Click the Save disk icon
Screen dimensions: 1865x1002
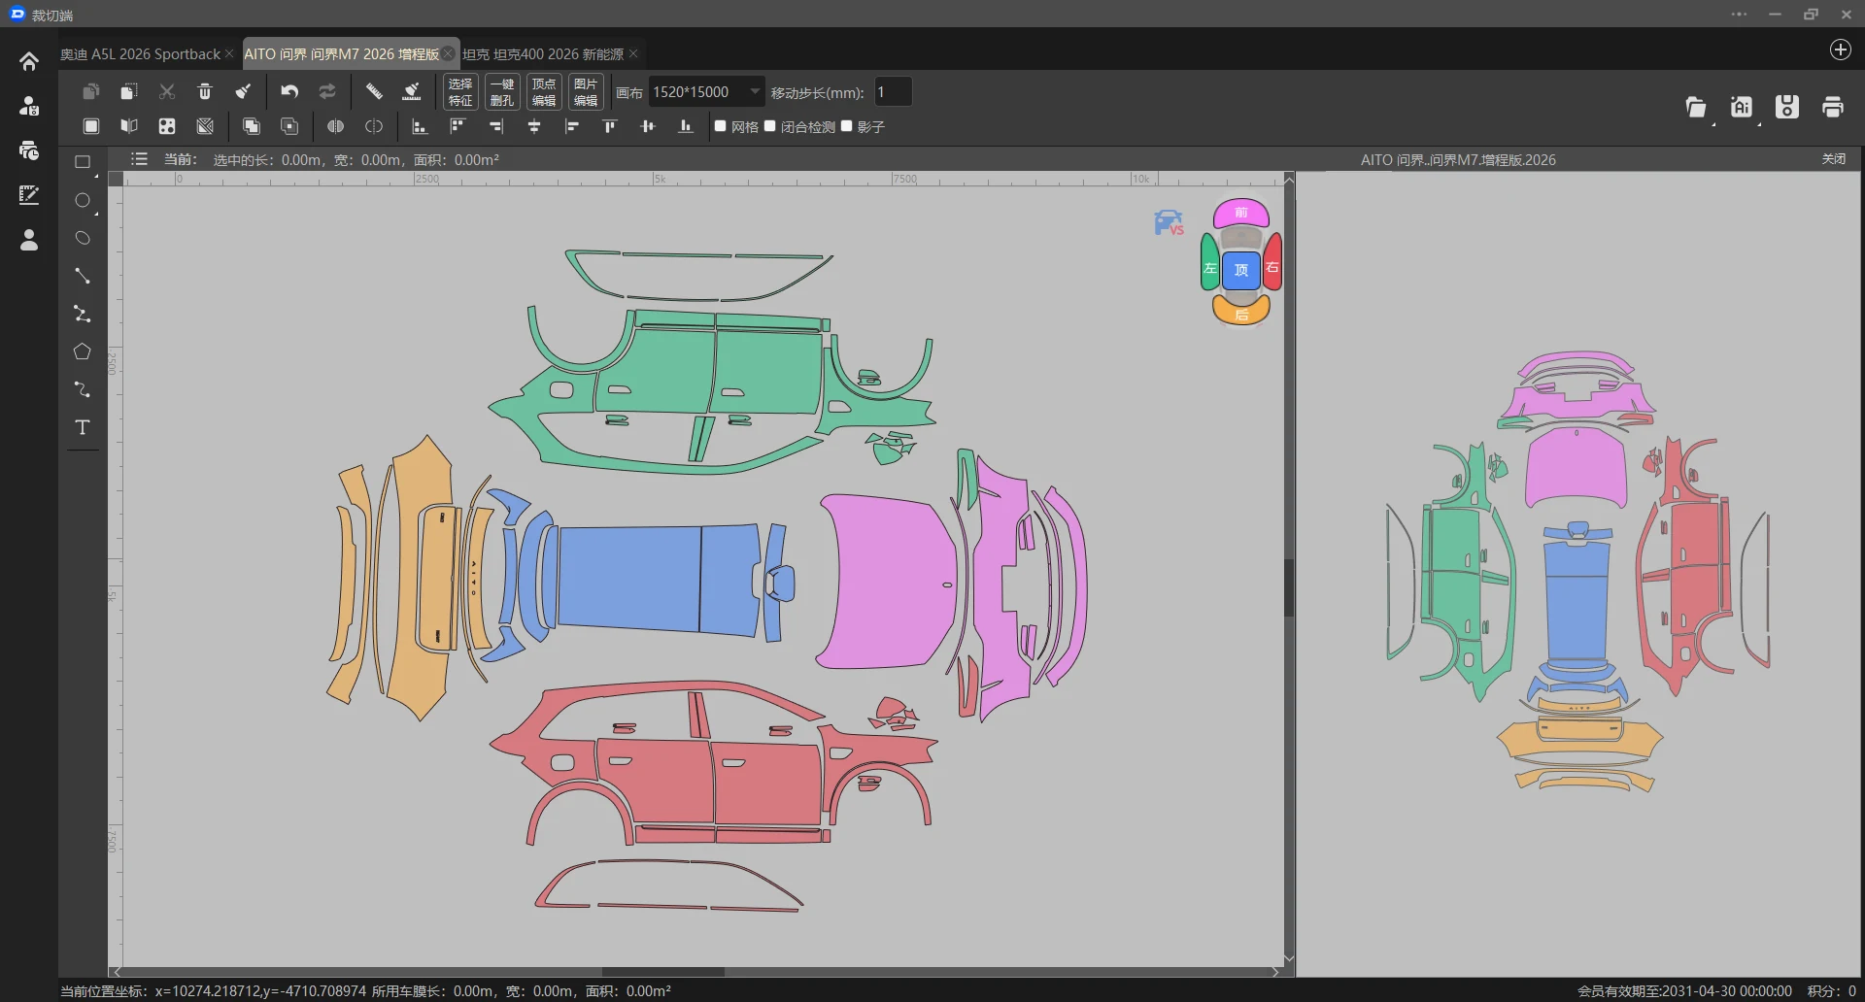click(x=1787, y=107)
